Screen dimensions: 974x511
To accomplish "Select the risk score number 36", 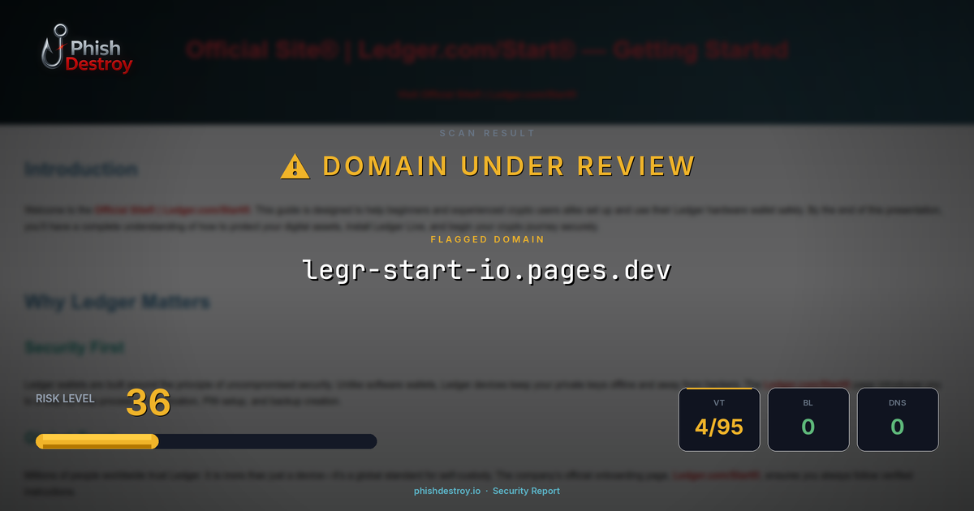I will point(148,401).
